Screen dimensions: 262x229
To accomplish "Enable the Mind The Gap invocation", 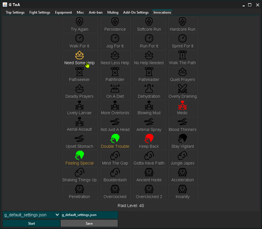I will [x=115, y=158].
